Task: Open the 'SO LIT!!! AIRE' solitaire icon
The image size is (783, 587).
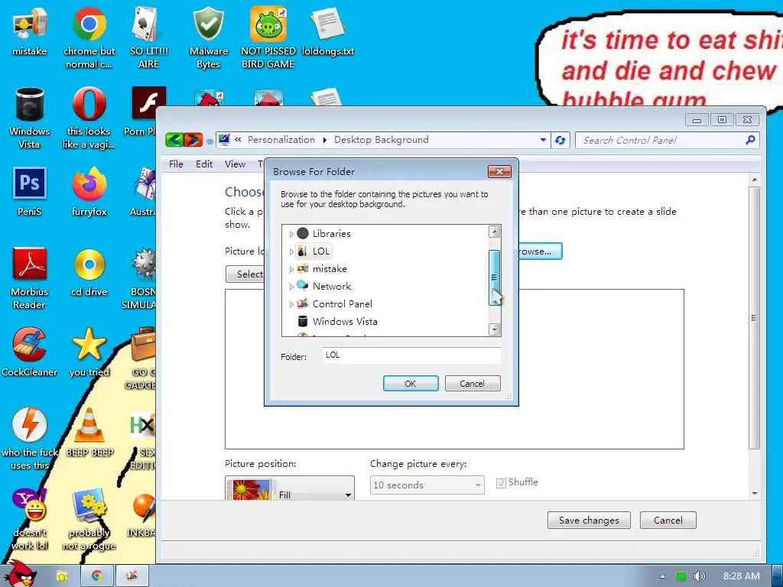Action: tap(149, 37)
